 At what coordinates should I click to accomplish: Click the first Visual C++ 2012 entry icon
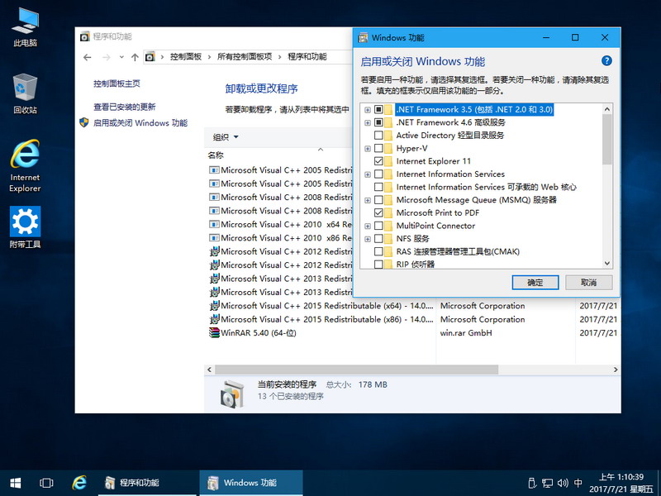(214, 251)
